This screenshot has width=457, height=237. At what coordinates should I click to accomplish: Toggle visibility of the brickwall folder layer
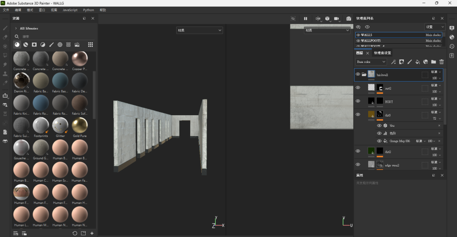(x=358, y=75)
